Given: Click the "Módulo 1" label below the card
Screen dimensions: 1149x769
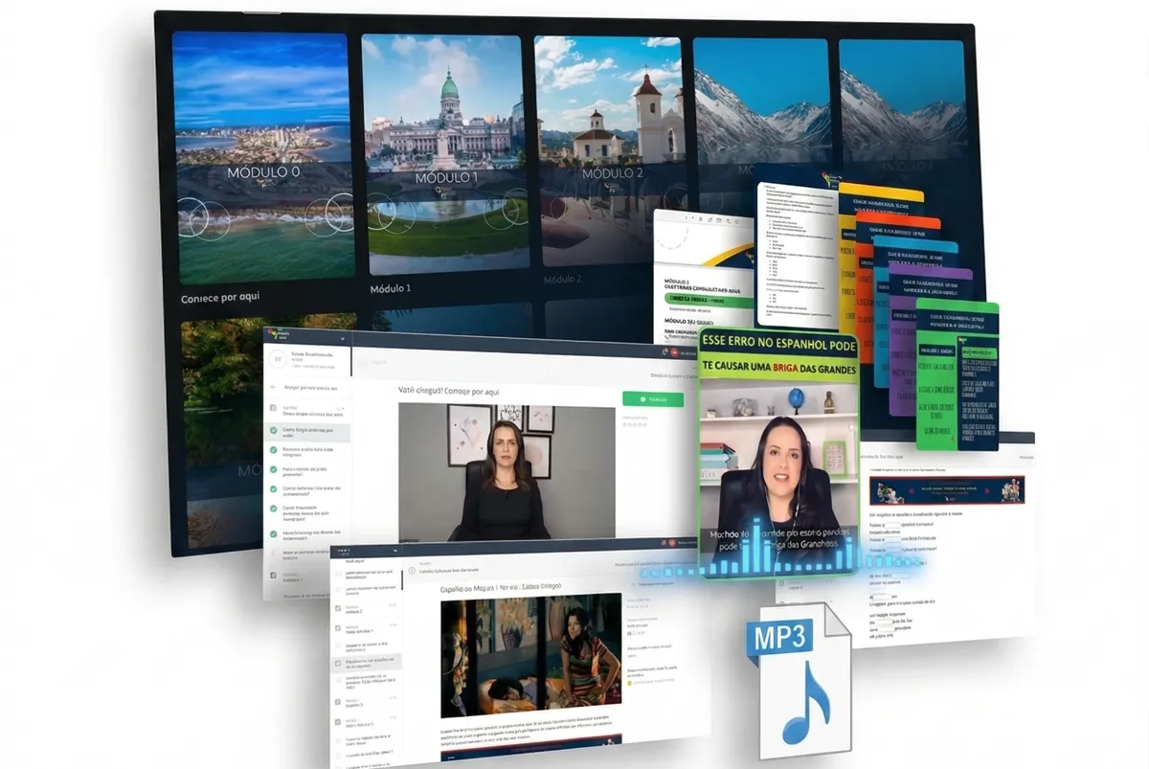Looking at the screenshot, I should (x=390, y=288).
